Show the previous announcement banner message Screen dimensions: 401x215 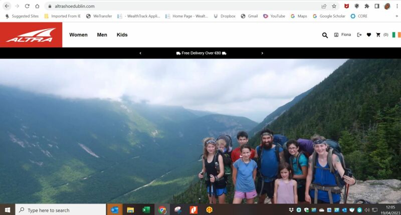140,53
